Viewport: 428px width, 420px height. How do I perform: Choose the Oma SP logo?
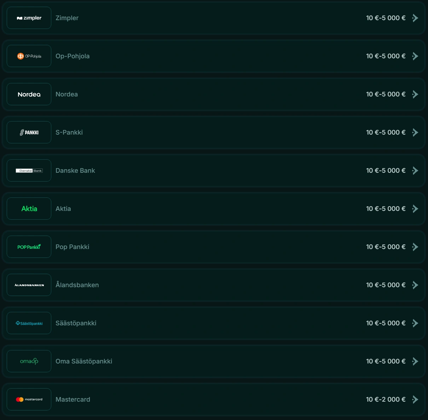[x=29, y=361]
